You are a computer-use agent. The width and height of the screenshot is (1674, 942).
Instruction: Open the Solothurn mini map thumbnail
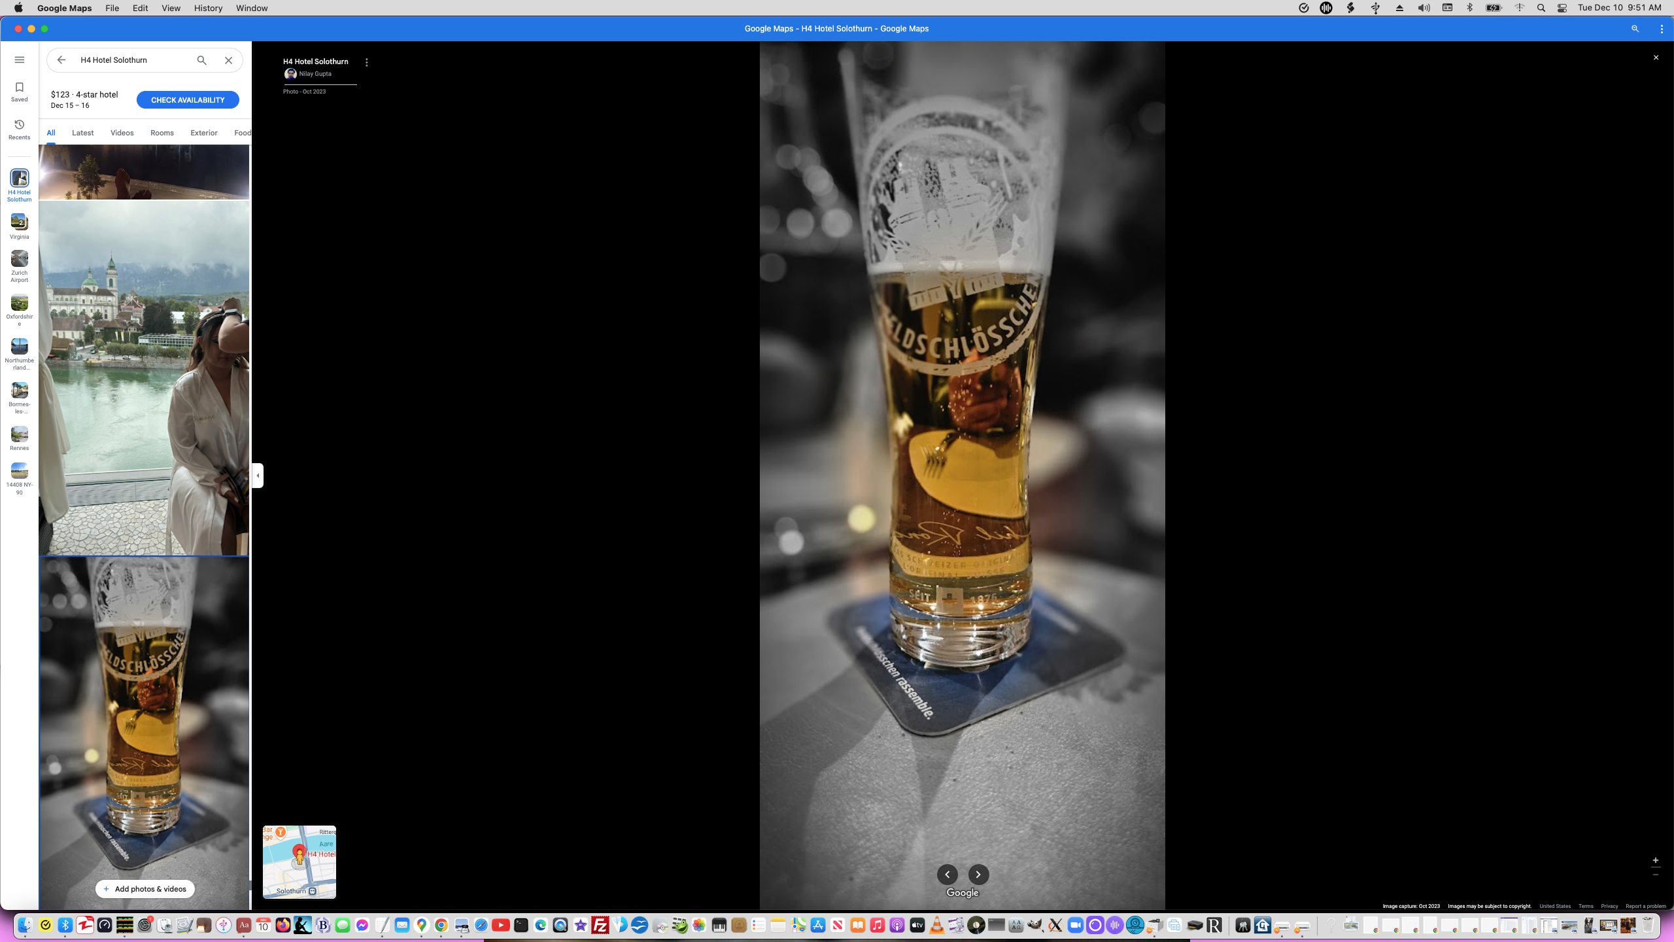(x=298, y=862)
